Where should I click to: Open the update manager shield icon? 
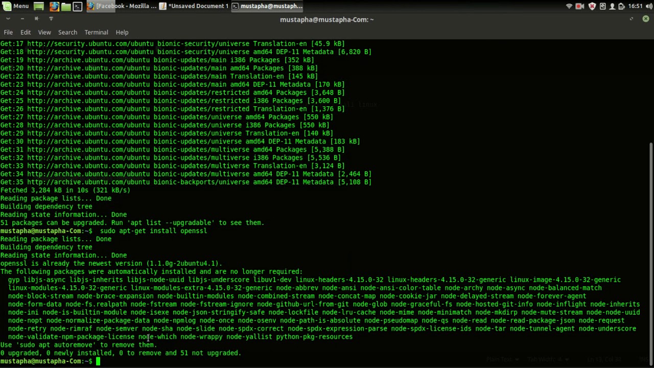[x=592, y=6]
